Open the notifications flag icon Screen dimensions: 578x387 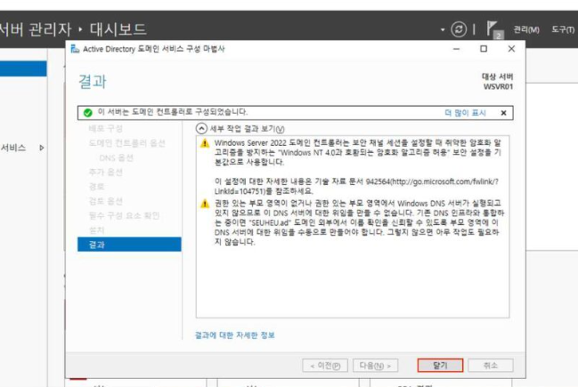point(494,29)
